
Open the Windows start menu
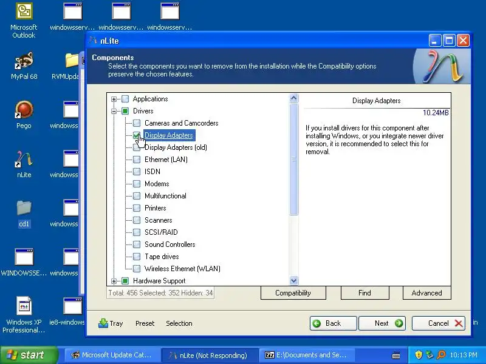(29, 355)
